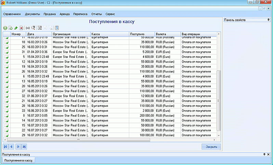Image resolution: width=273 pixels, height=165 pixels.
Task: Expand the Сервис menu
Action: 110,14
